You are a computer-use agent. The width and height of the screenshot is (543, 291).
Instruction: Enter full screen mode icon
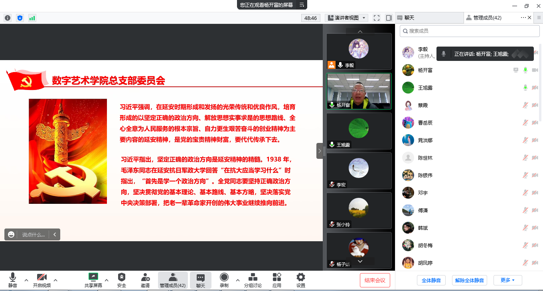(x=376, y=18)
